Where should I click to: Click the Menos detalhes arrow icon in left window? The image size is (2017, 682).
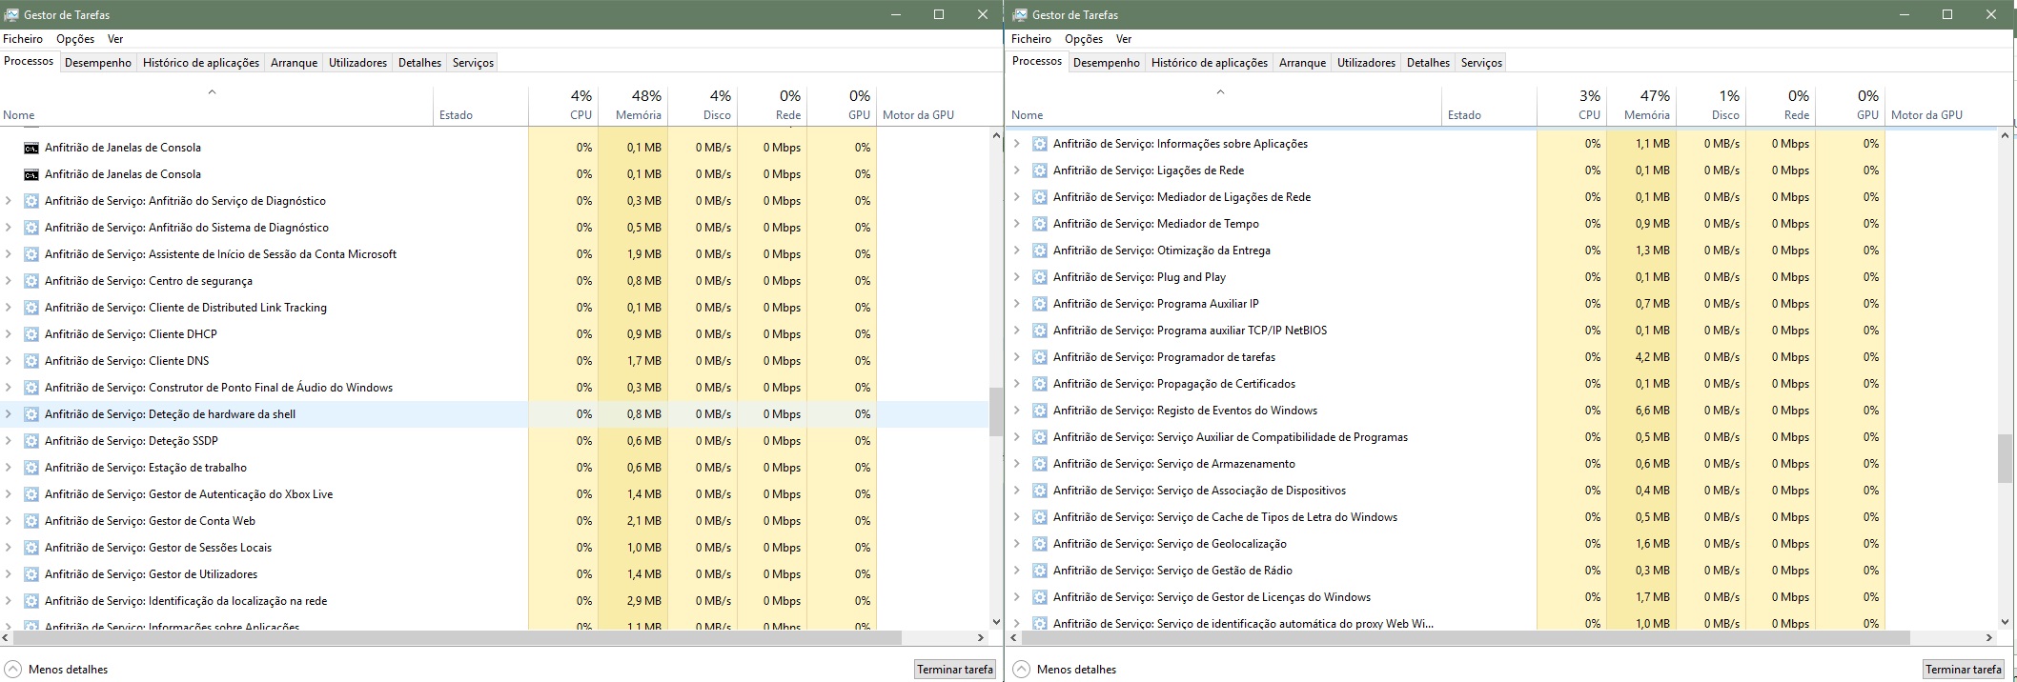(x=13, y=670)
